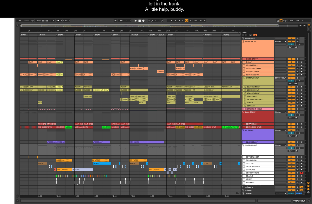This screenshot has height=204, width=312.
Task: Click the Arrangement Record button
Action: pos(143,21)
